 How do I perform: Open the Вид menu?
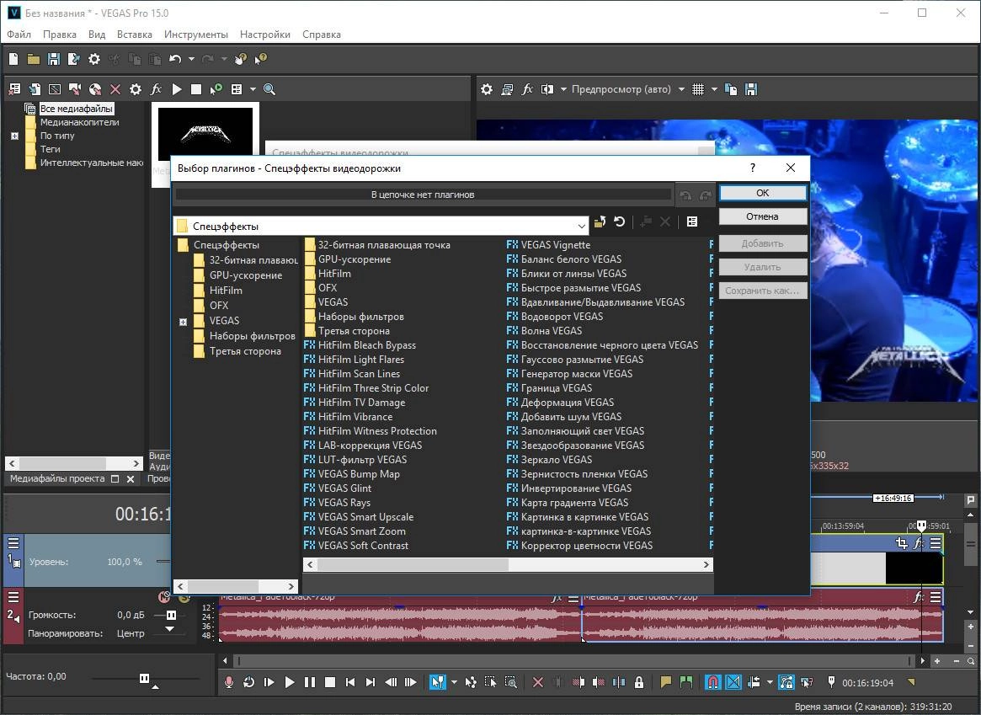click(x=97, y=35)
